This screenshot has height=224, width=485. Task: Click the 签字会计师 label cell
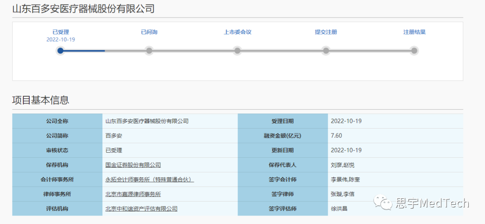pos(283,180)
